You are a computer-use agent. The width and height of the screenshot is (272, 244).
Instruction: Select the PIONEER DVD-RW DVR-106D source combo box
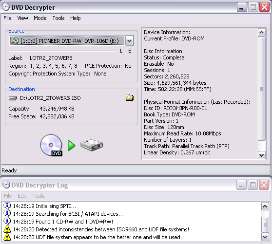pos(71,41)
